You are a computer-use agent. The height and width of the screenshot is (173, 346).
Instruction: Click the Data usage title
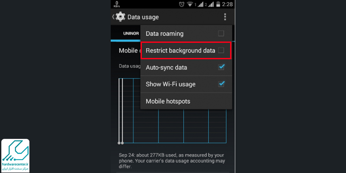click(143, 17)
